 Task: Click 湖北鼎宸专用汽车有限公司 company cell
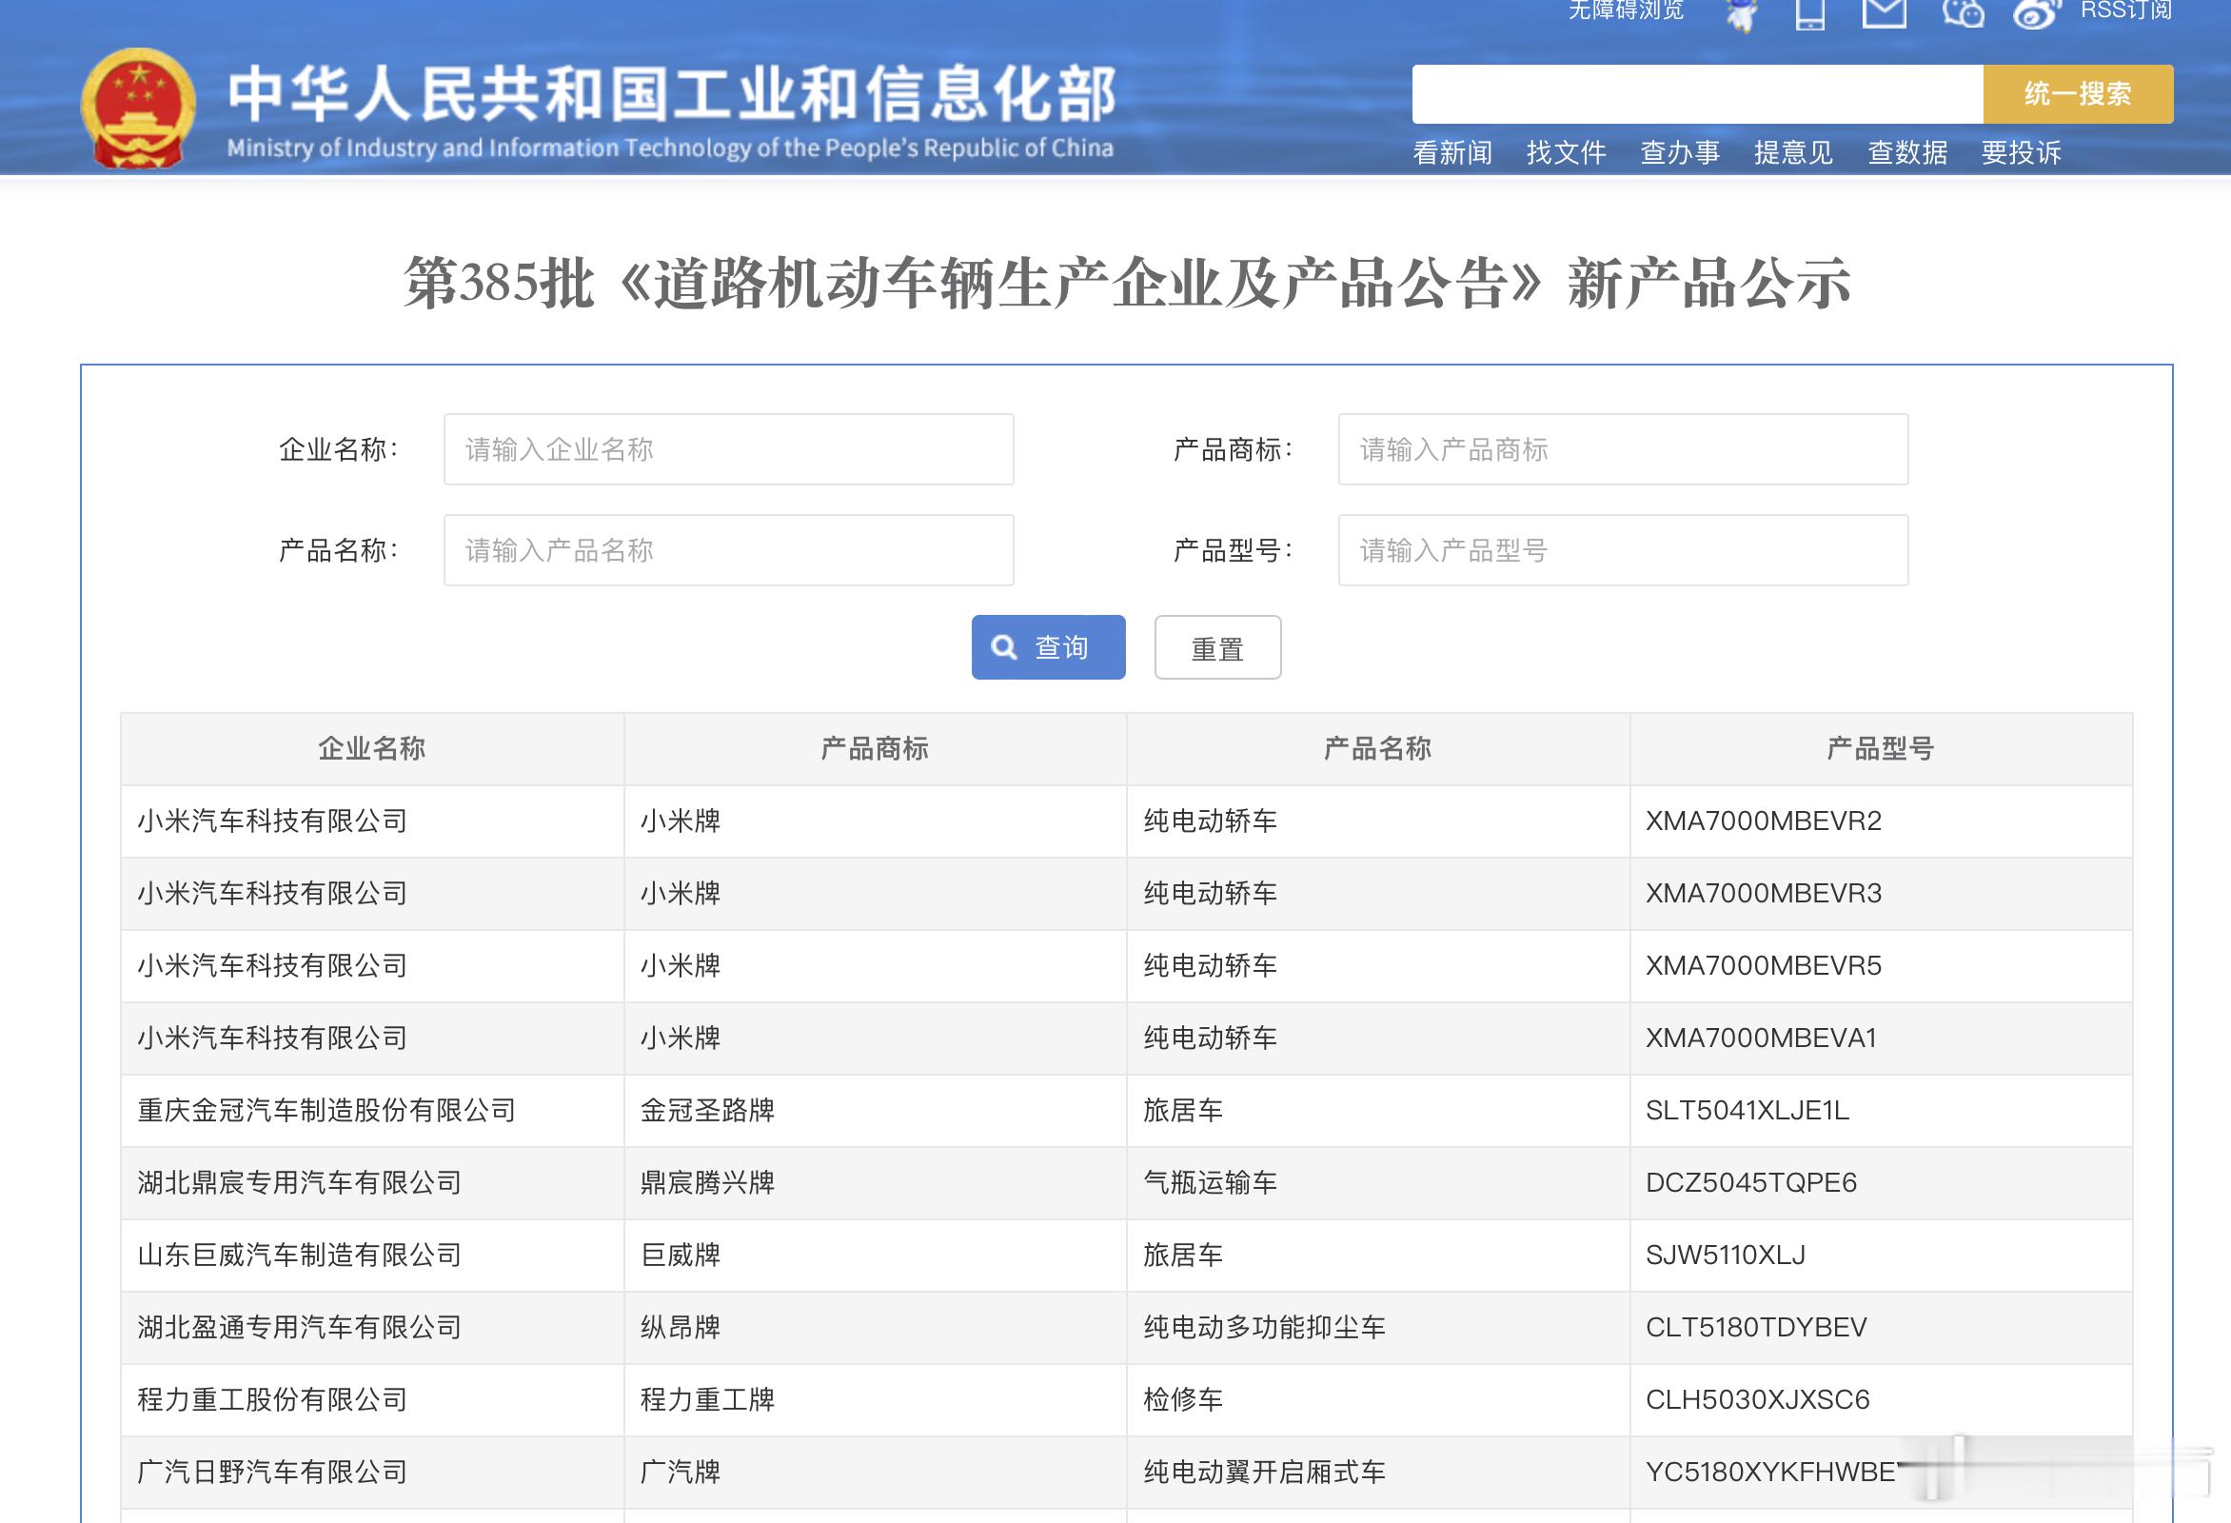tap(371, 1182)
